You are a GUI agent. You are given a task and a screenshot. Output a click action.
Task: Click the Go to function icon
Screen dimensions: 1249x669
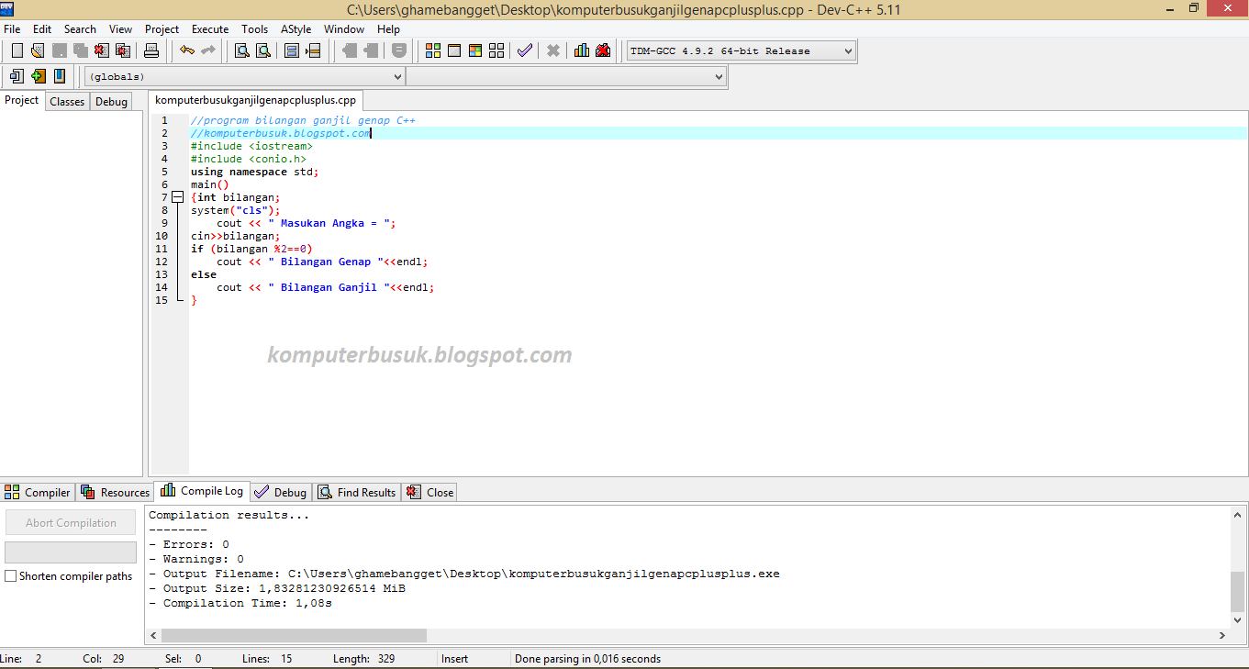pos(293,50)
